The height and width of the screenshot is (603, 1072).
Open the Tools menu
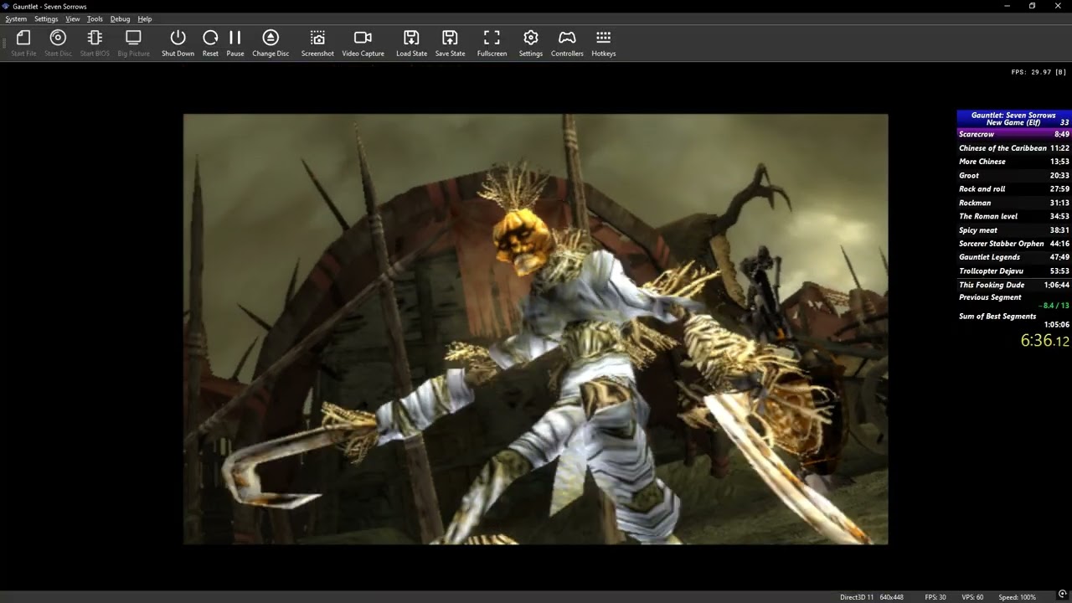(95, 18)
